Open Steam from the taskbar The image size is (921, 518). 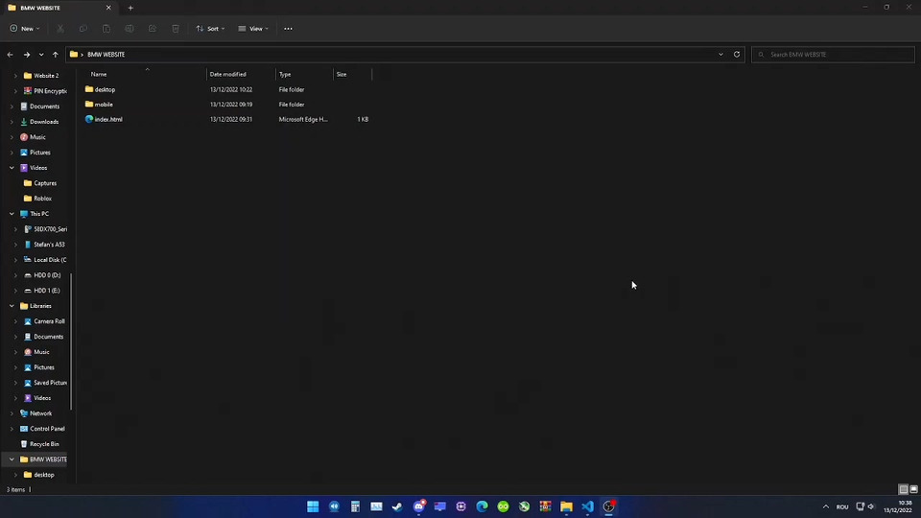click(x=397, y=506)
